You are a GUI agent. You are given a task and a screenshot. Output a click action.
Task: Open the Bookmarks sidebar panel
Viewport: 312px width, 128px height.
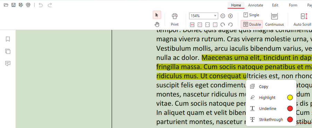(8, 39)
